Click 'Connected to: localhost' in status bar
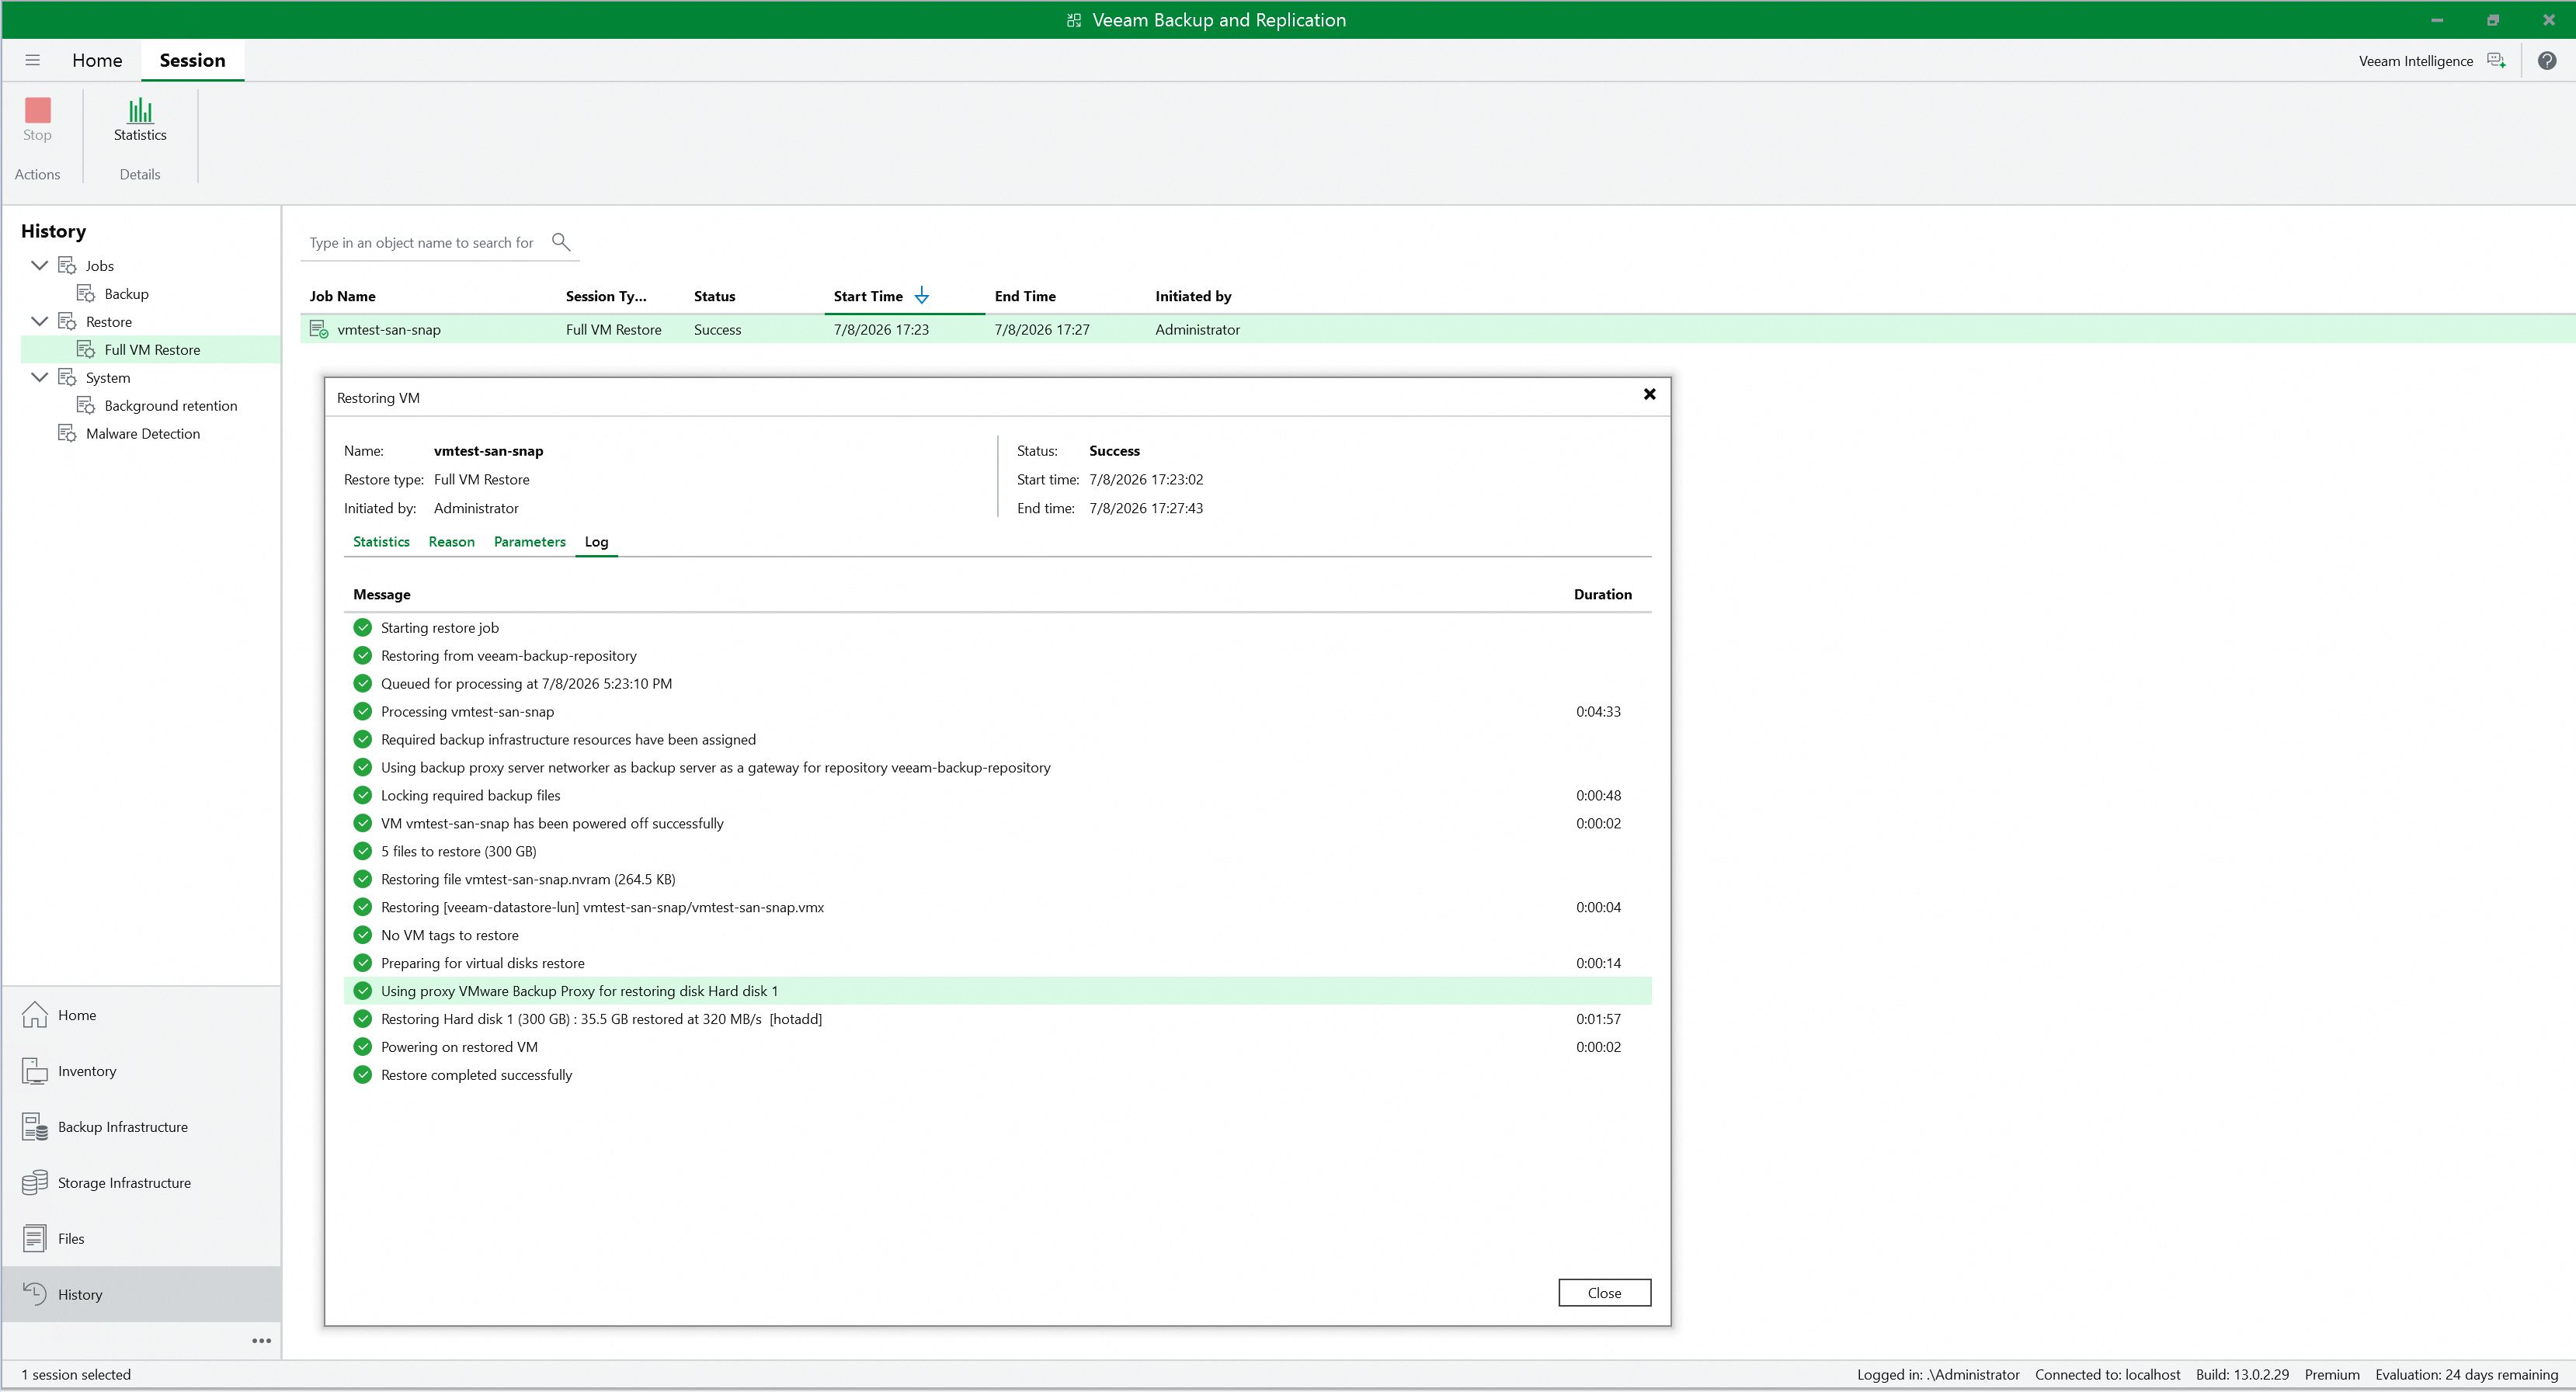2576x1392 pixels. pyautogui.click(x=2107, y=1374)
